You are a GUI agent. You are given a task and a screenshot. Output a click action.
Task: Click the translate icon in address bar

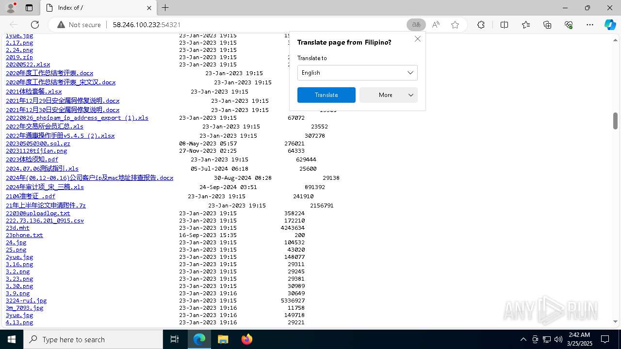416,25
